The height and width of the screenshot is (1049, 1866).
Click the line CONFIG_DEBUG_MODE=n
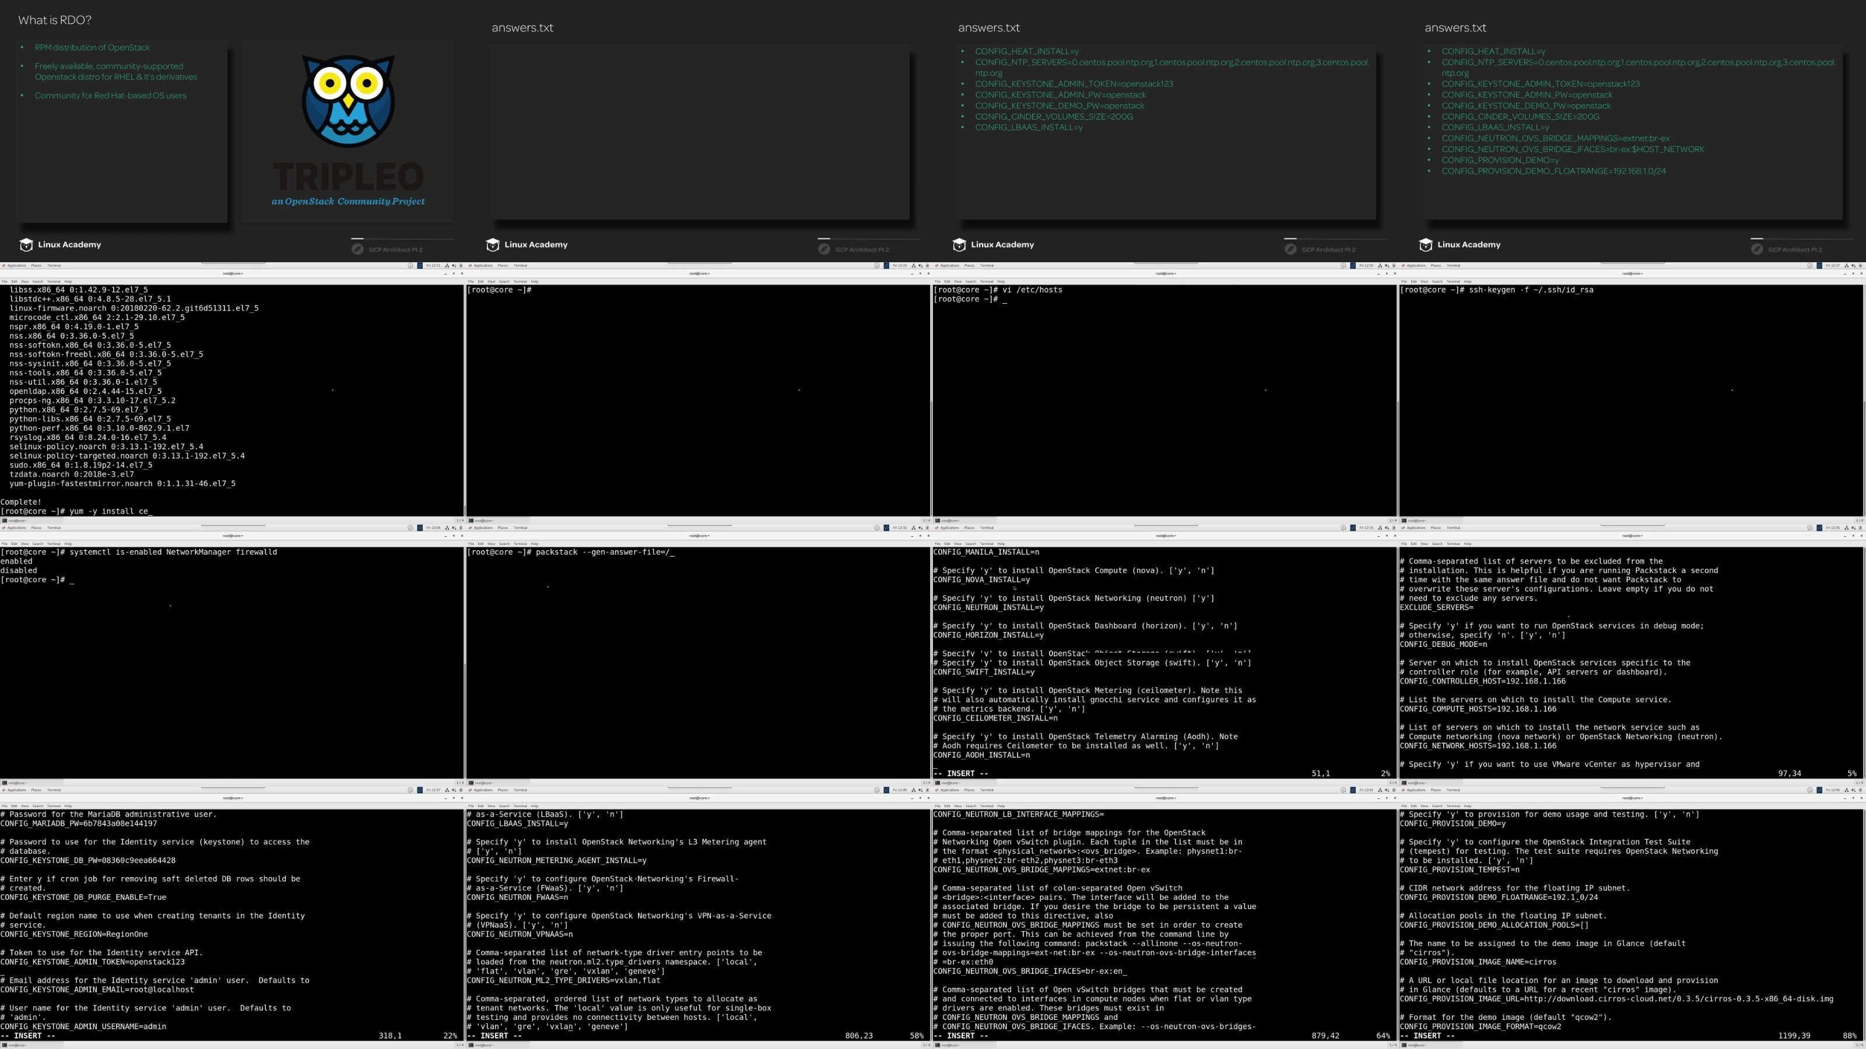pyautogui.click(x=1444, y=645)
